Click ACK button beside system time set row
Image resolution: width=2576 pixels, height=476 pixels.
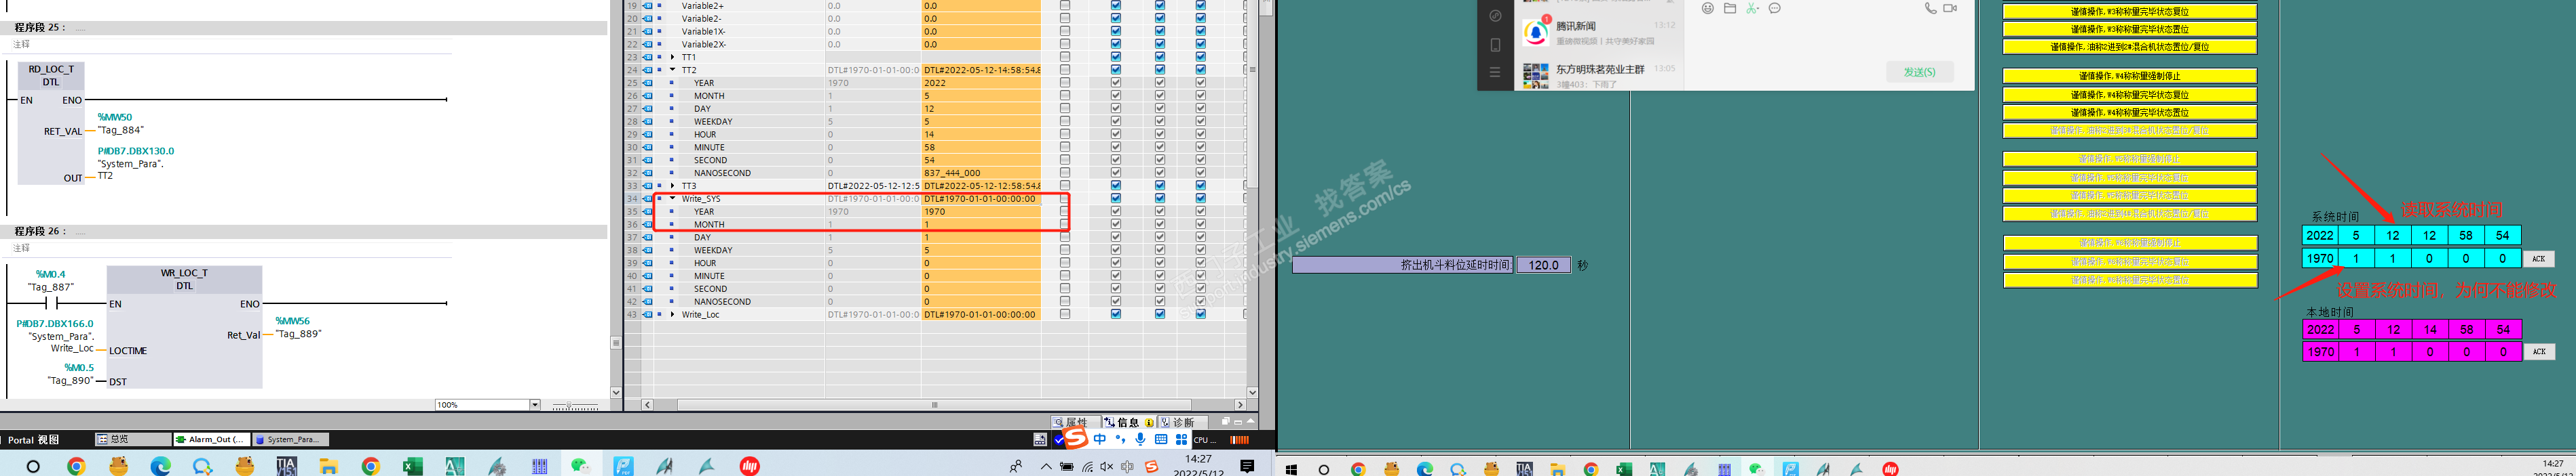tap(2538, 259)
